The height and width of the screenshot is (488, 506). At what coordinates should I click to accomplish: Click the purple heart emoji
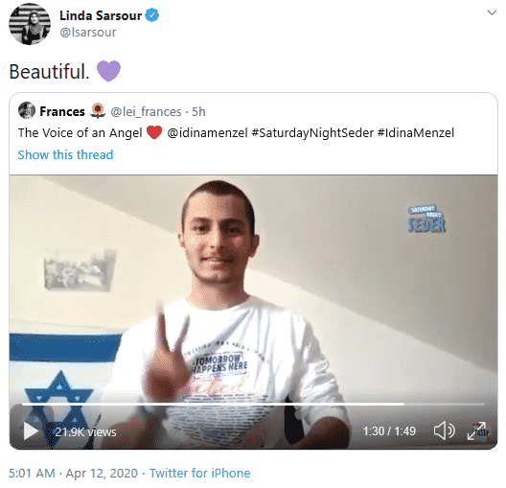coord(108,71)
